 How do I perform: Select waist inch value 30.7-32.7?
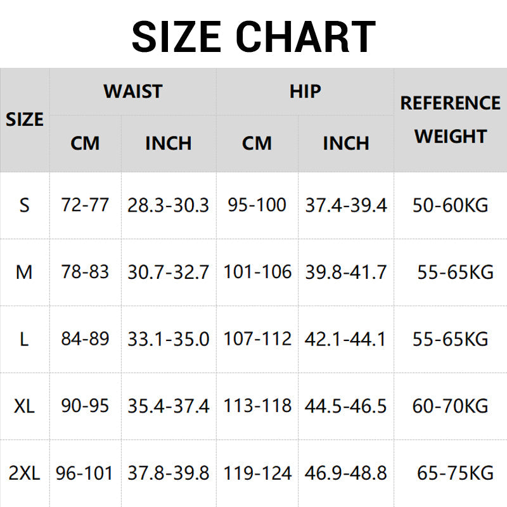click(x=168, y=273)
